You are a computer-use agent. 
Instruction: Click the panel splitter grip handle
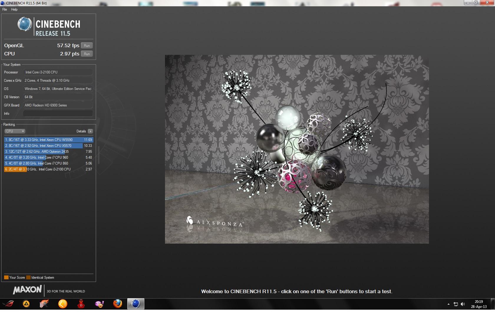pyautogui.click(x=98, y=155)
